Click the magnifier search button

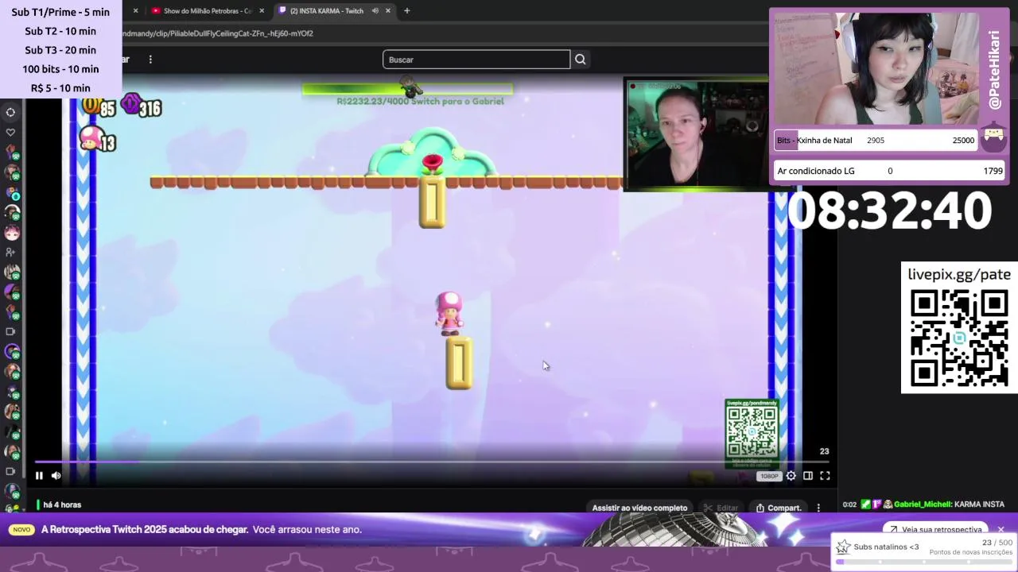581,60
